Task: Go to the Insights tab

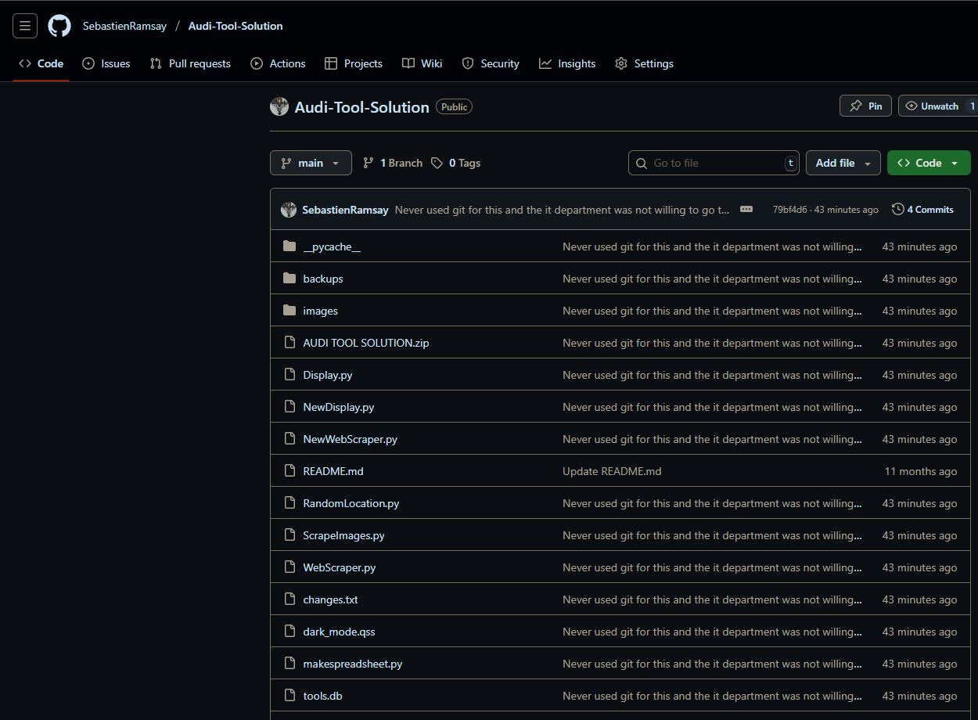Action: point(567,63)
